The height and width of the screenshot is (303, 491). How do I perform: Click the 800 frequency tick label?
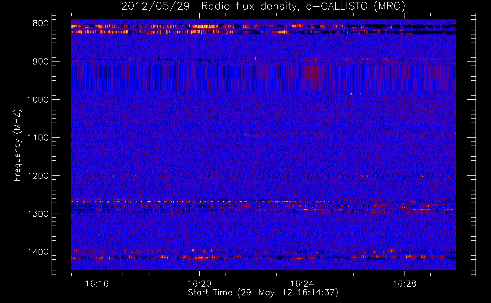pyautogui.click(x=41, y=24)
